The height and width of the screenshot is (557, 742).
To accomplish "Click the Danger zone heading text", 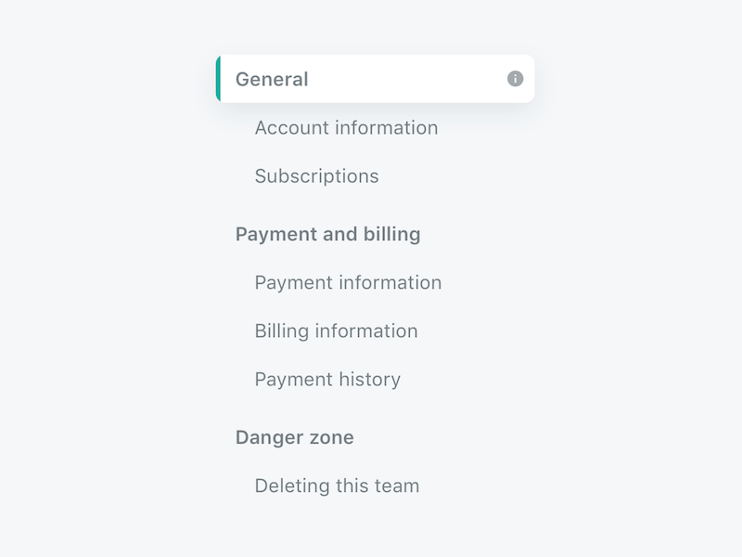I will click(x=294, y=437).
